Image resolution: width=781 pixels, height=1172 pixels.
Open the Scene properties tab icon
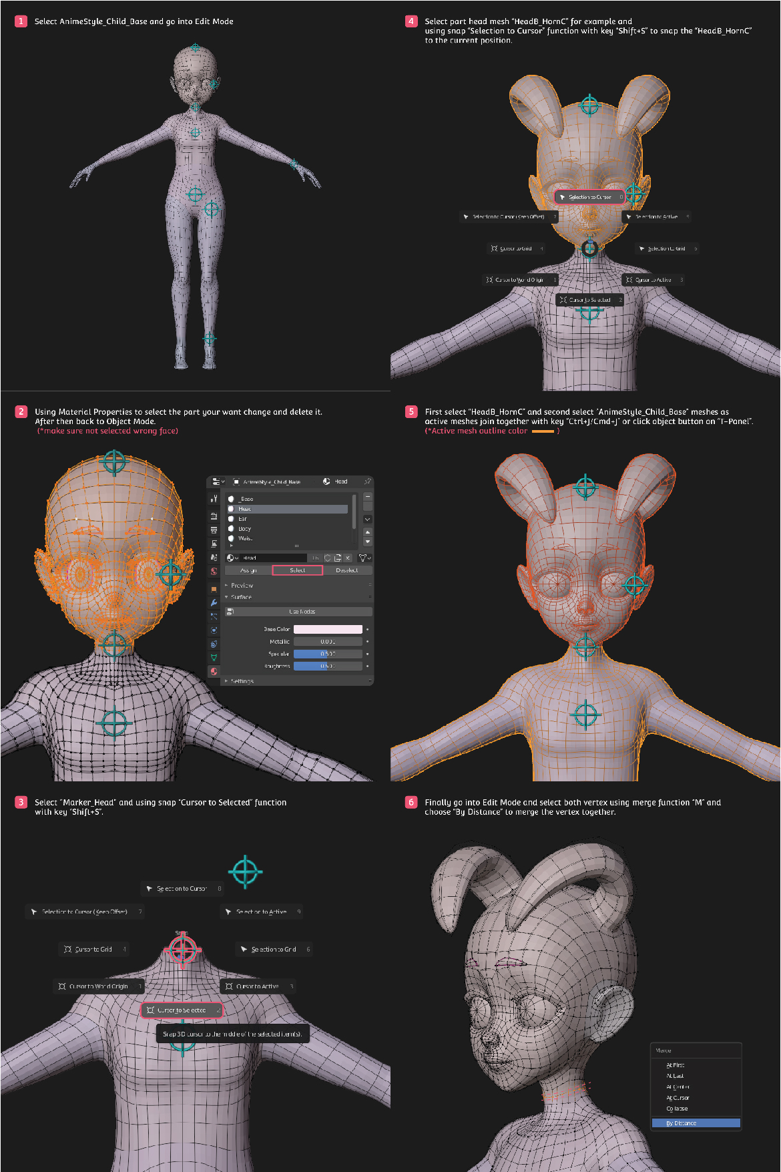tap(214, 557)
